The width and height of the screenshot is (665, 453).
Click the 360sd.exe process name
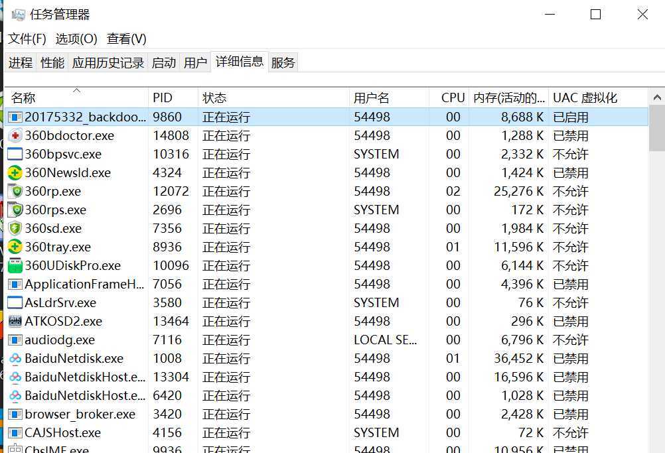coord(53,228)
